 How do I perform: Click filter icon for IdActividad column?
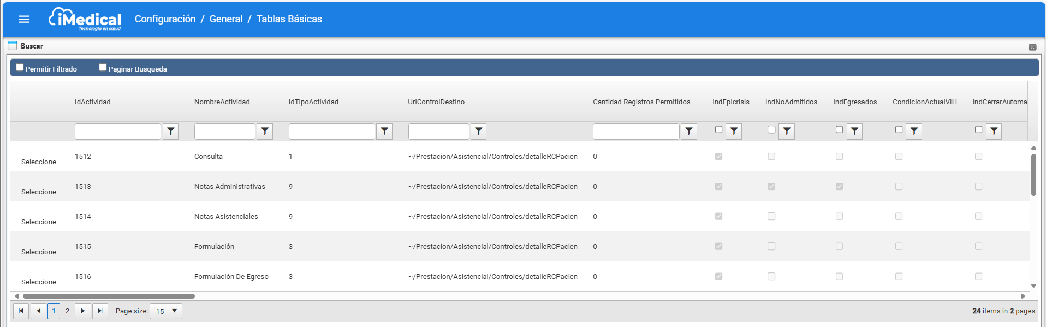pos(171,131)
